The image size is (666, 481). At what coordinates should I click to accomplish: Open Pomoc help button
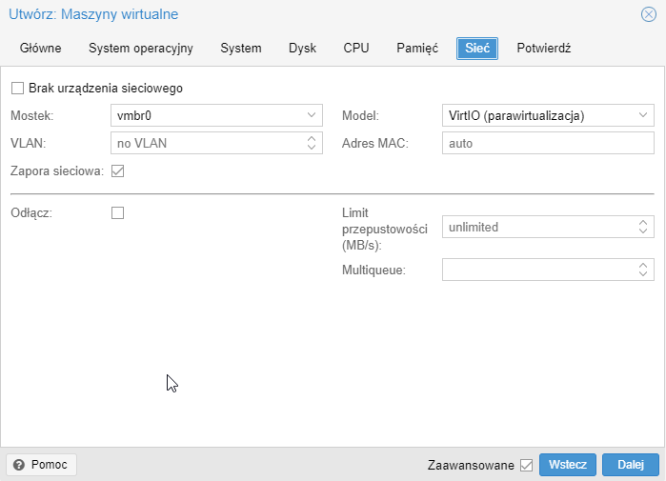pyautogui.click(x=41, y=465)
